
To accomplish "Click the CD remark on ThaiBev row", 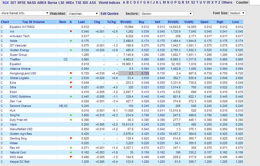I will coord(66,59).
